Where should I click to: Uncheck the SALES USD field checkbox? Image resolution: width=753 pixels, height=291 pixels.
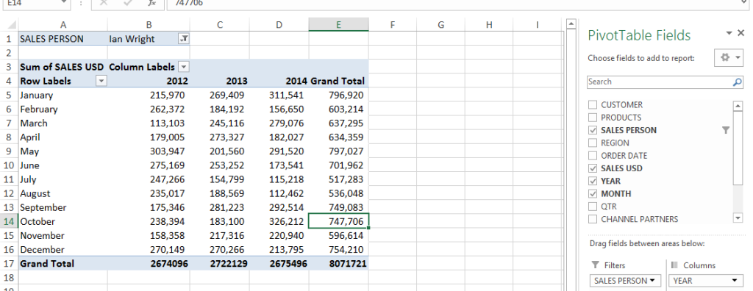(593, 168)
